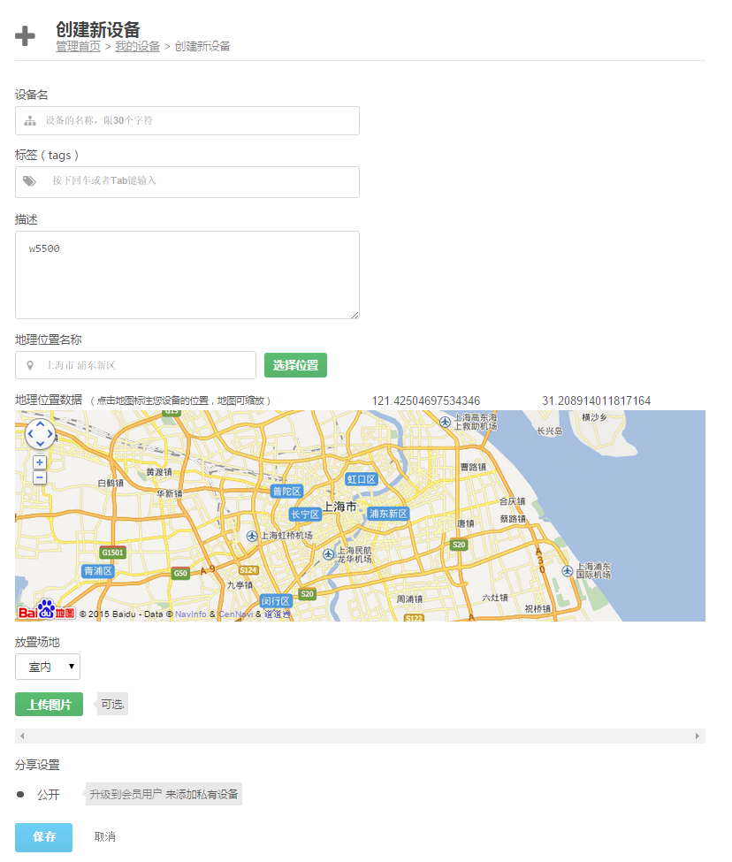Click the S124 road marker on map
The height and width of the screenshot is (862, 732).
coord(248,570)
